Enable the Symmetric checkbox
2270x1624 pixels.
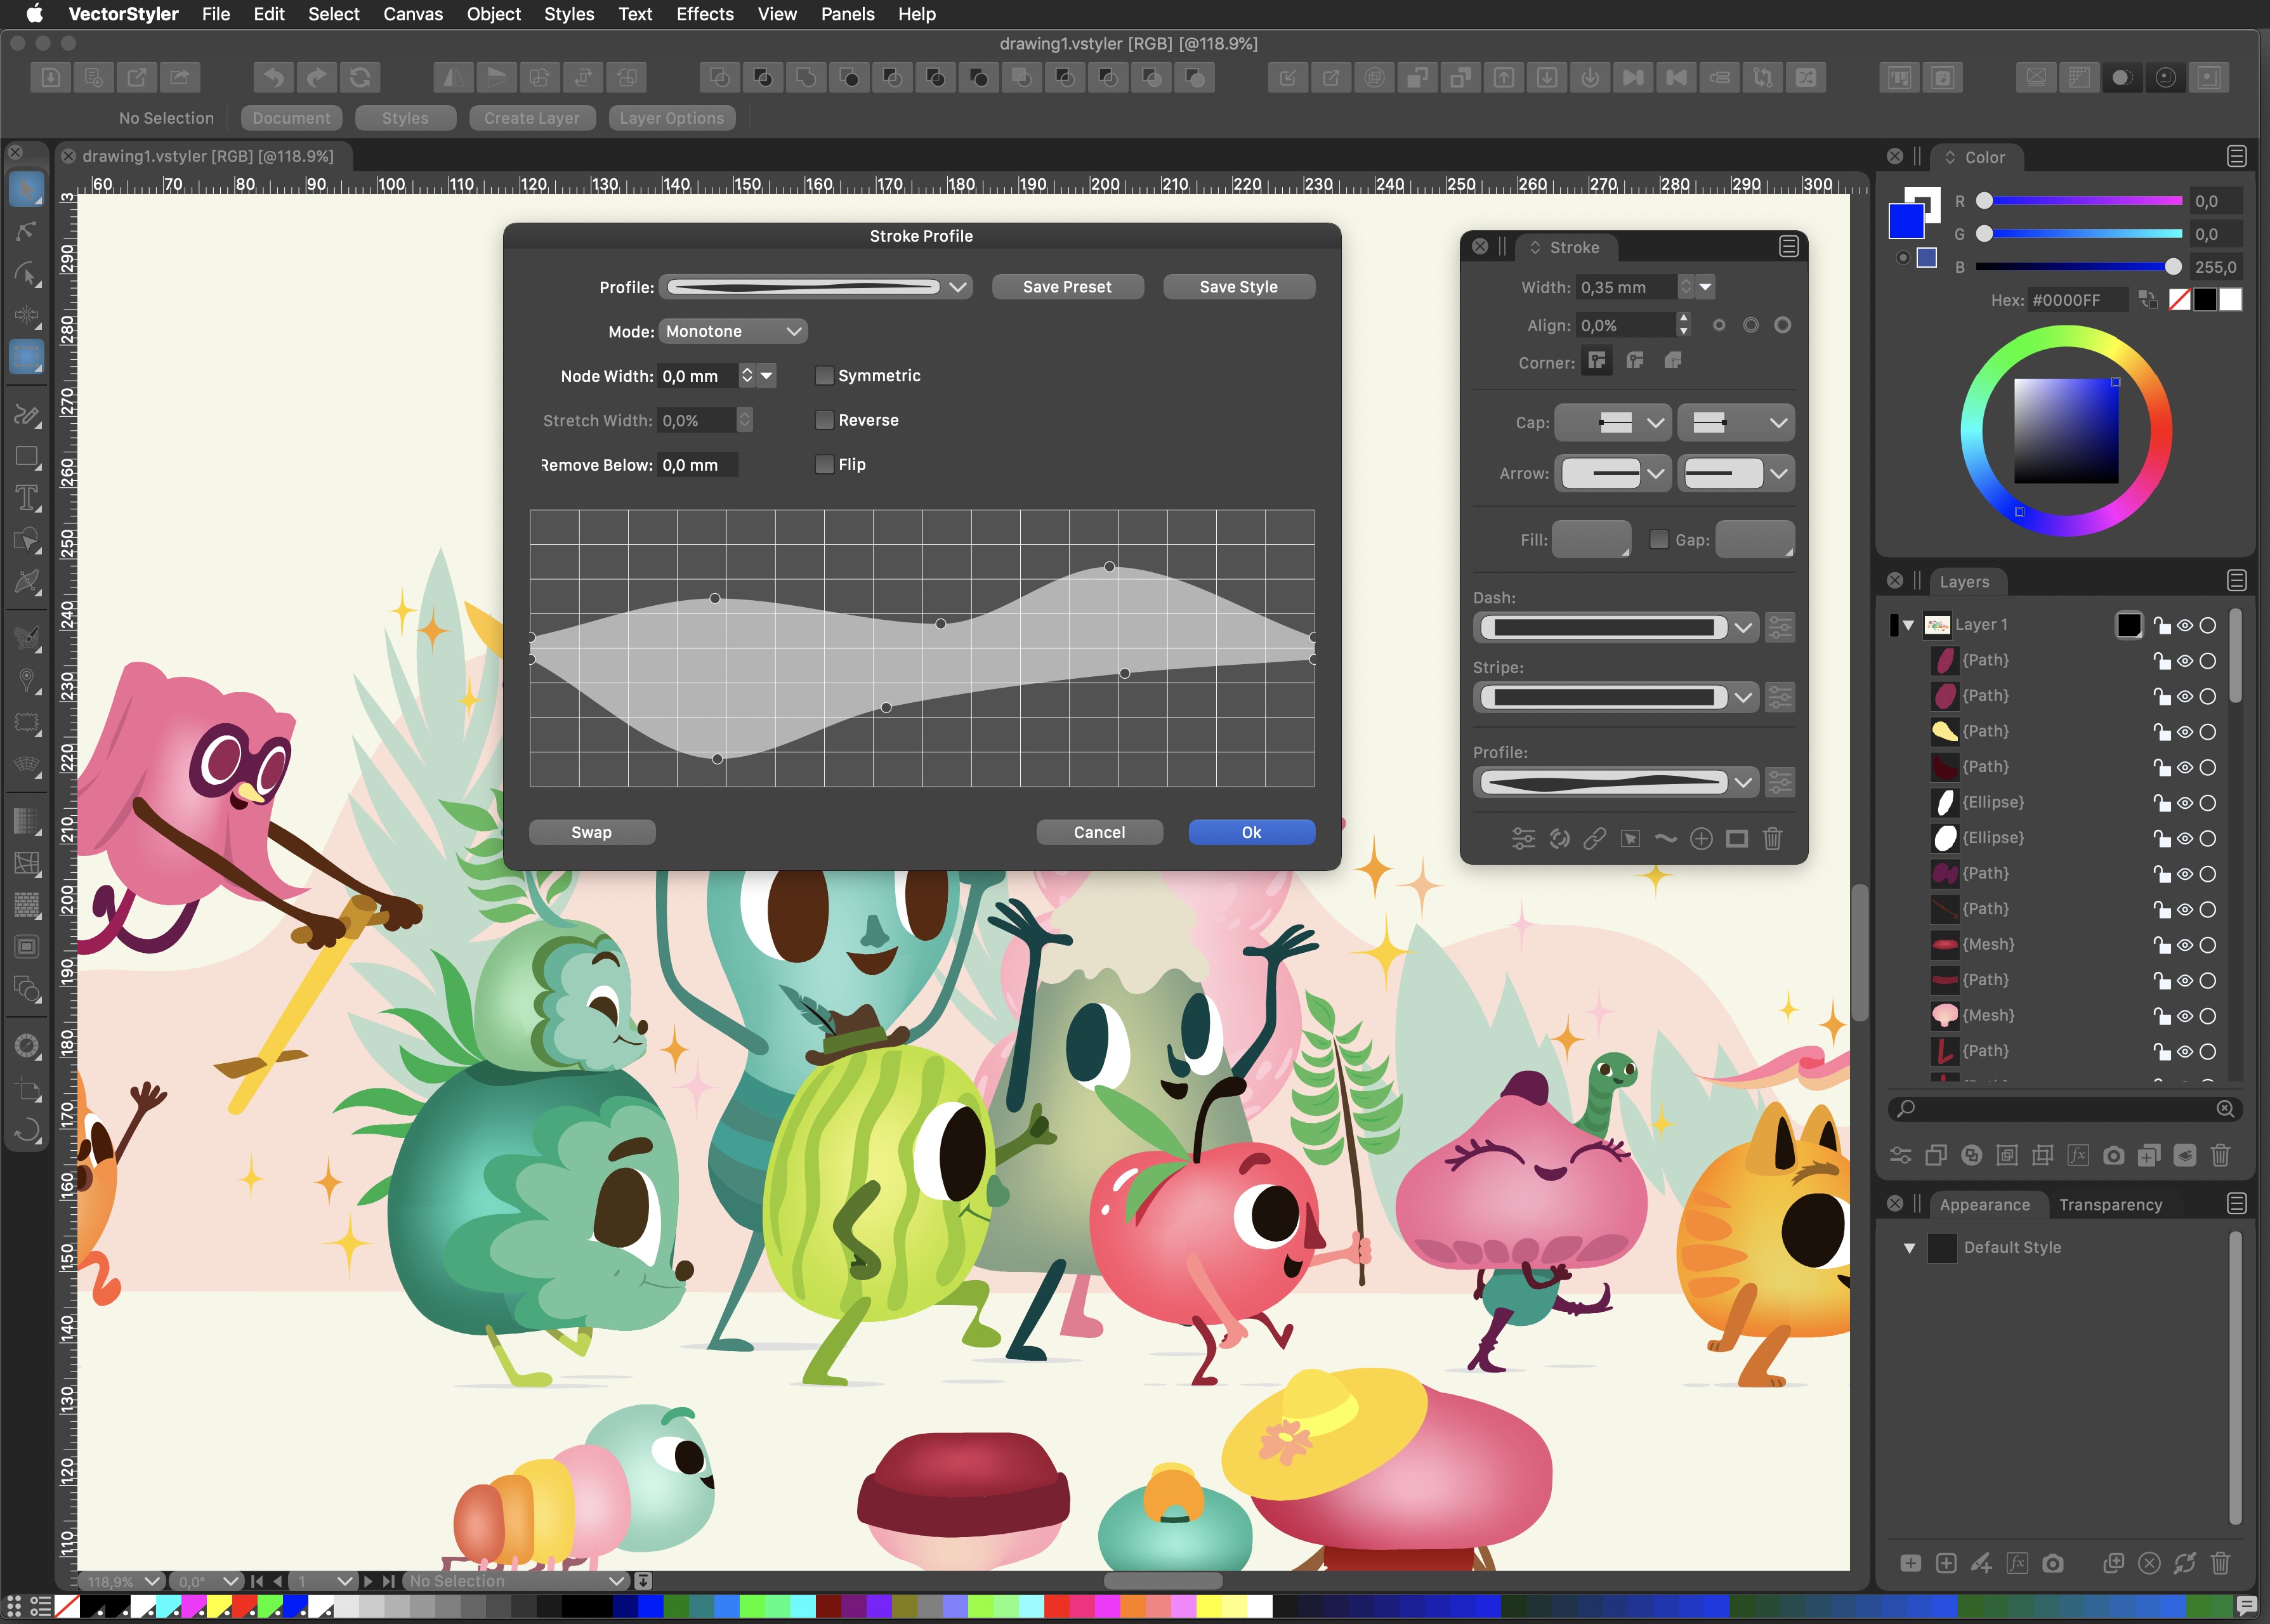824,376
